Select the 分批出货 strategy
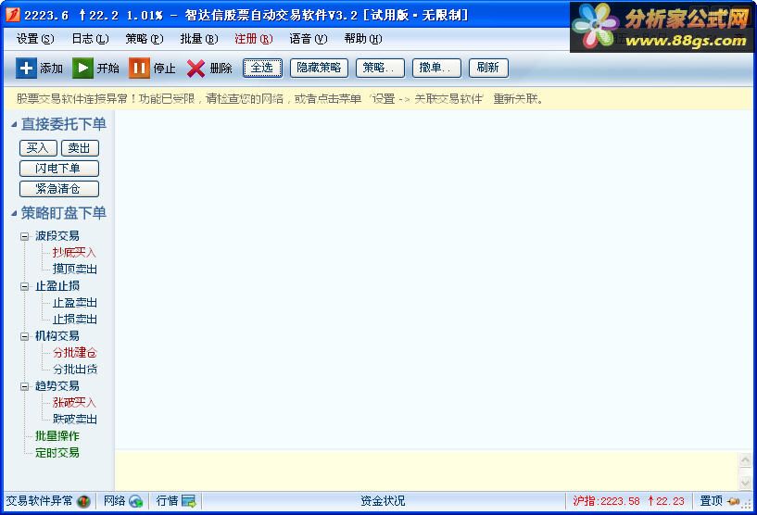The image size is (757, 515). [x=75, y=370]
